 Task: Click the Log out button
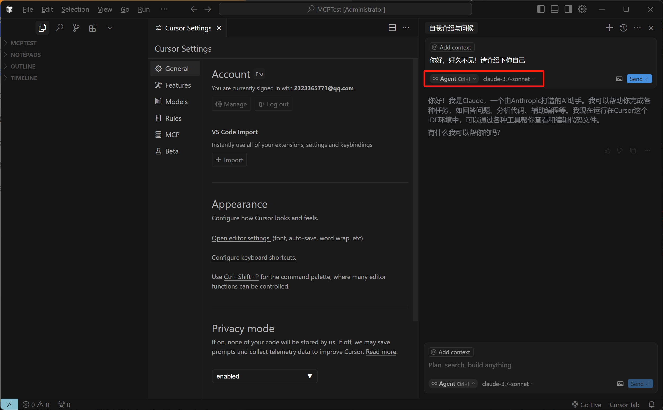(x=273, y=104)
